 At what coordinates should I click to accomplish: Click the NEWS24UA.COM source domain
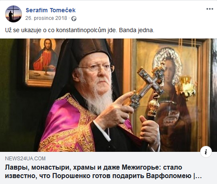click(x=25, y=159)
